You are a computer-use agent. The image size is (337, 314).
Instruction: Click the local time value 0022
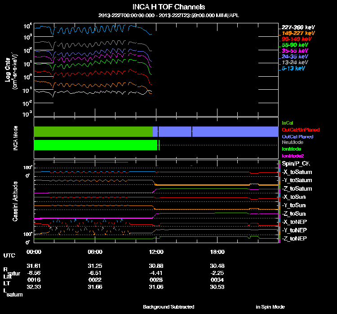pyautogui.click(x=95, y=280)
